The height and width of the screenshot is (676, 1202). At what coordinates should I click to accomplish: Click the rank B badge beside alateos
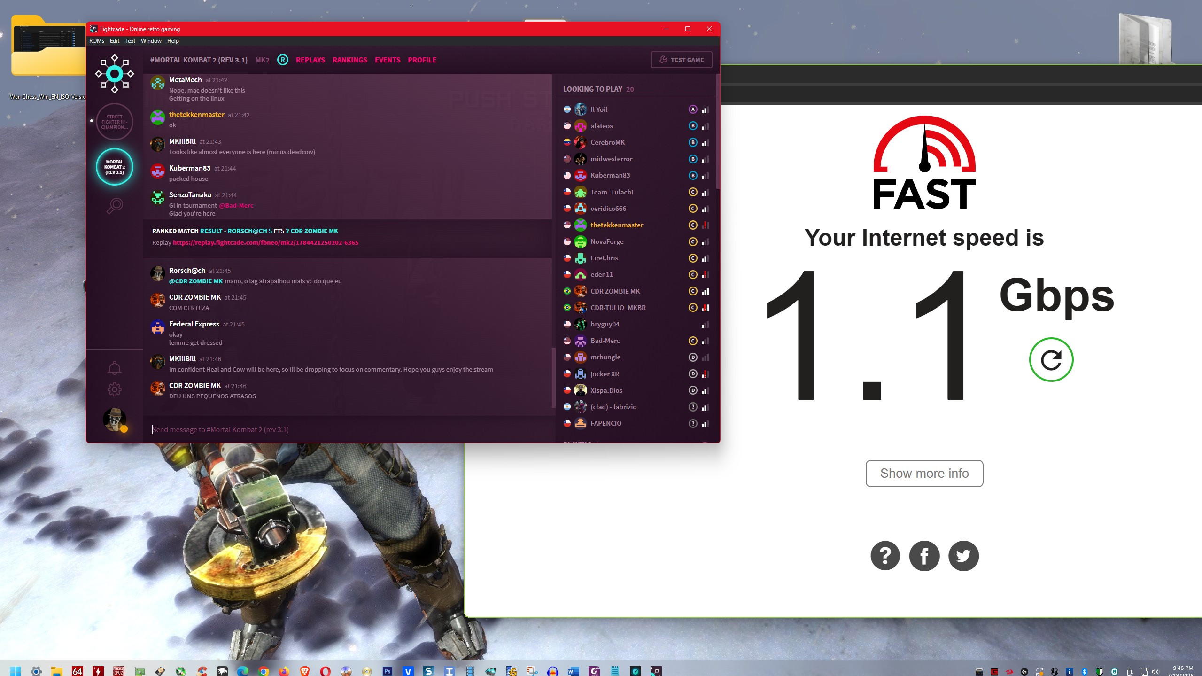(x=692, y=126)
